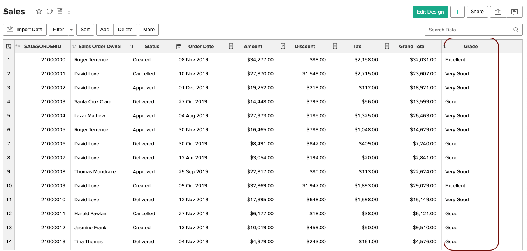
Task: Click discount cell $1,947.00
Action: pos(305,186)
